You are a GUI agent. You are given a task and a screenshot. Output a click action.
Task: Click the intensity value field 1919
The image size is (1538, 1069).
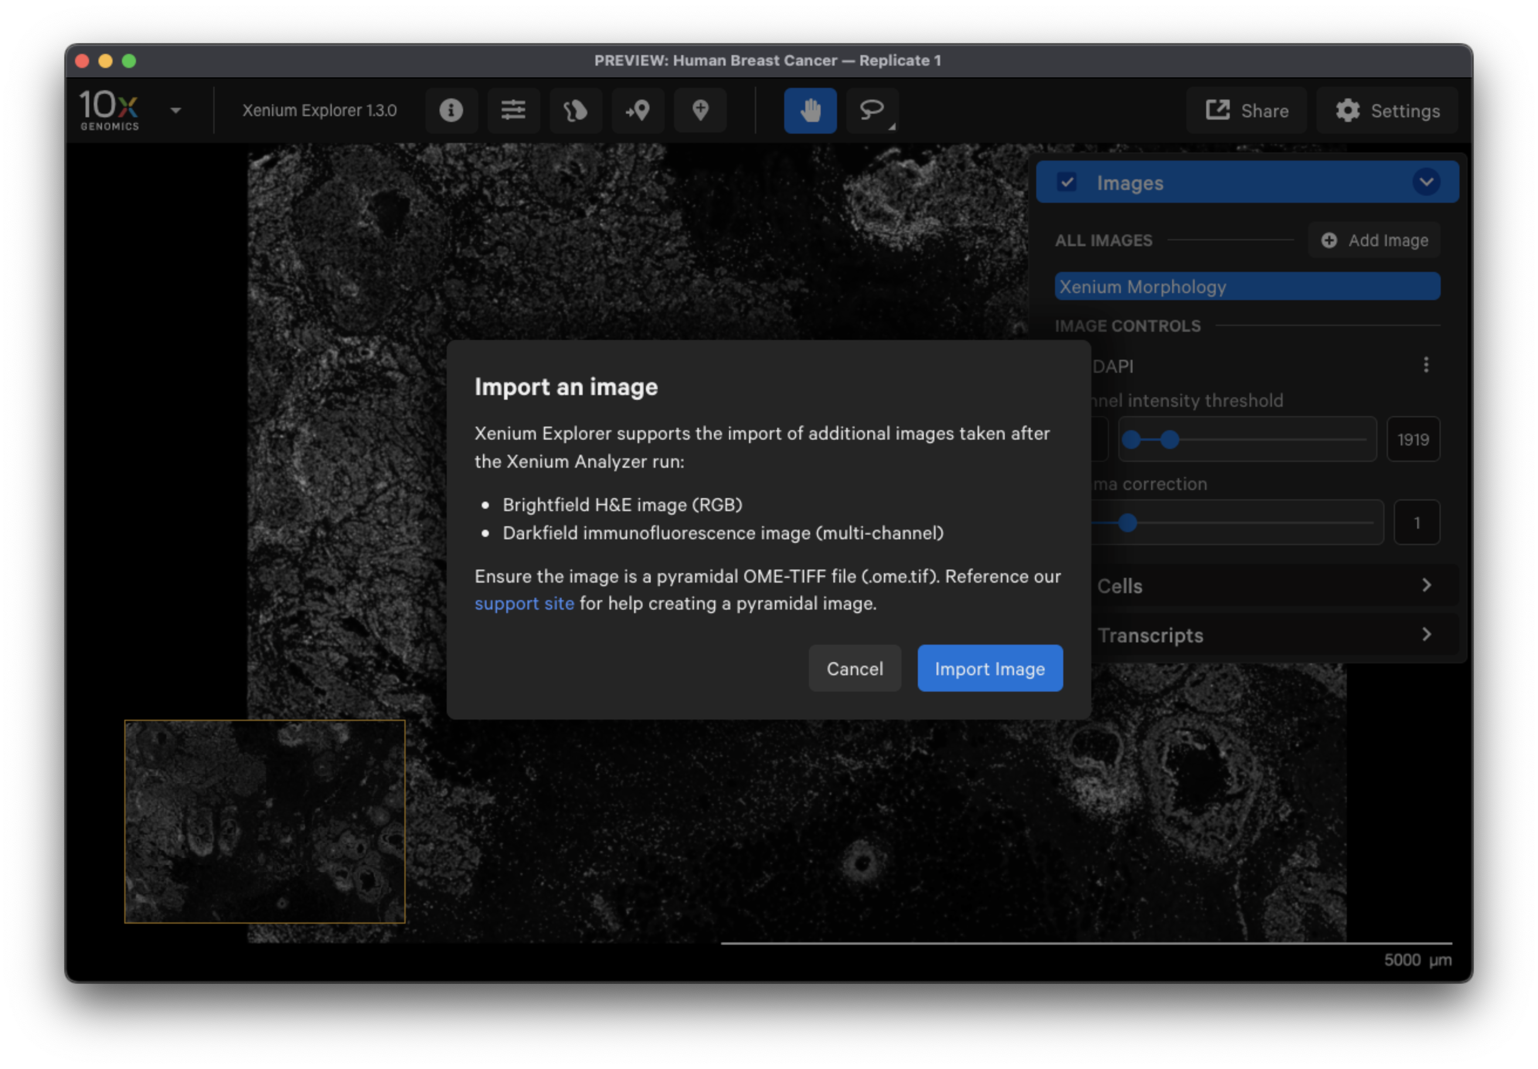[1413, 440]
